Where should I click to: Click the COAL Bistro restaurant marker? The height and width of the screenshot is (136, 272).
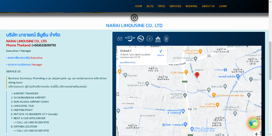[186, 72]
